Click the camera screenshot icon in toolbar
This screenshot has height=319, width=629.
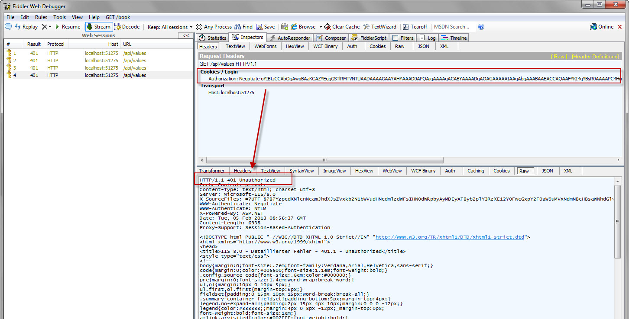285,27
